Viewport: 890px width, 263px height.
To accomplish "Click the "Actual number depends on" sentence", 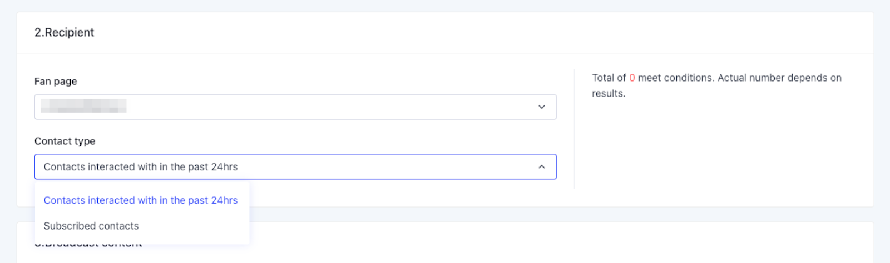I will (779, 78).
